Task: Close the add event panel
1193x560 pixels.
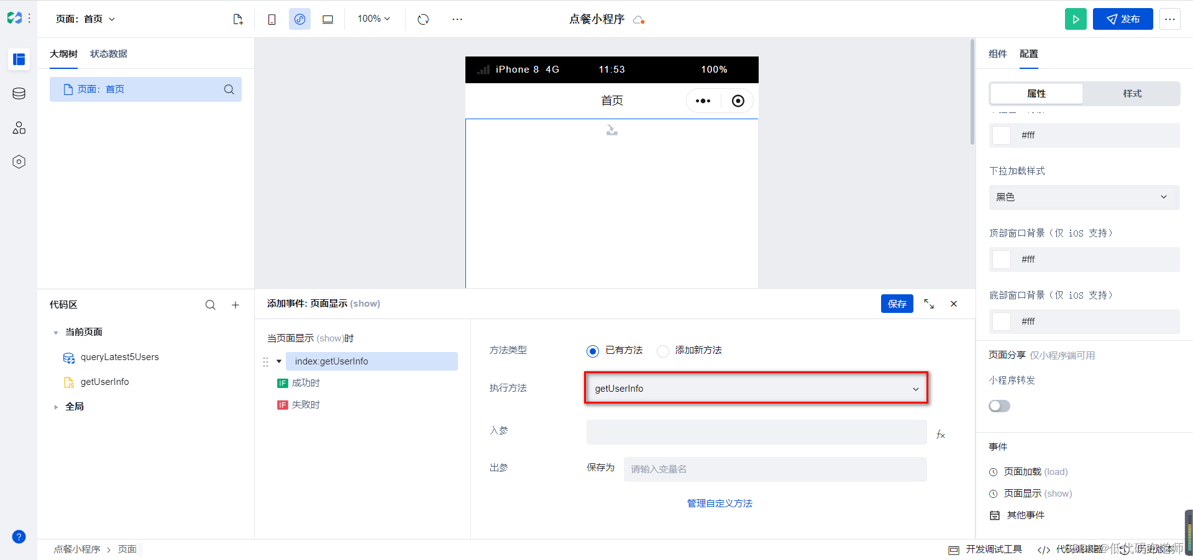Action: (954, 304)
